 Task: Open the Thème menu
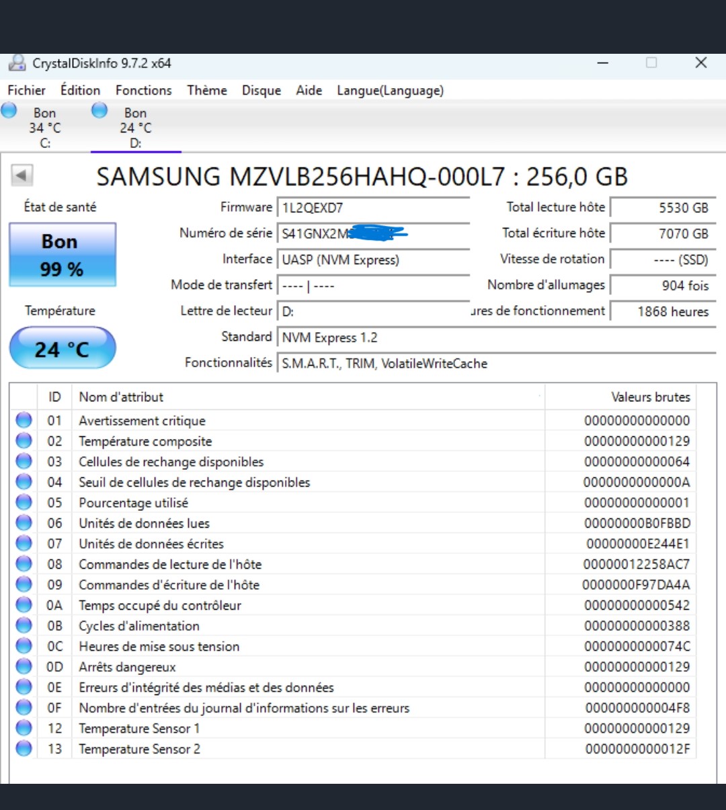(207, 90)
